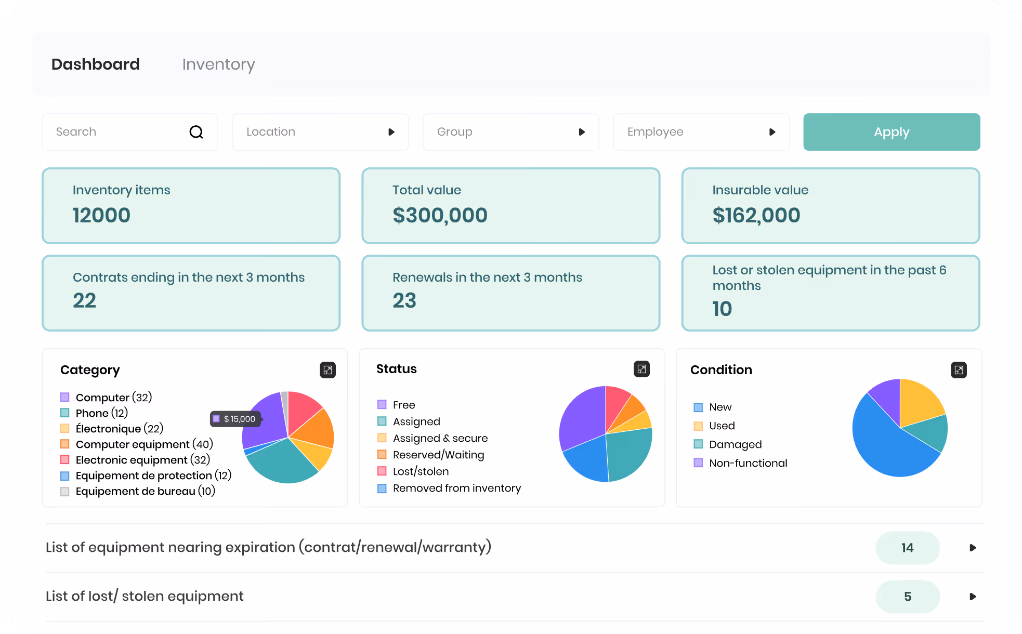The width and height of the screenshot is (1022, 634).
Task: Click the Lost/stolen legend swatch
Action: click(382, 471)
